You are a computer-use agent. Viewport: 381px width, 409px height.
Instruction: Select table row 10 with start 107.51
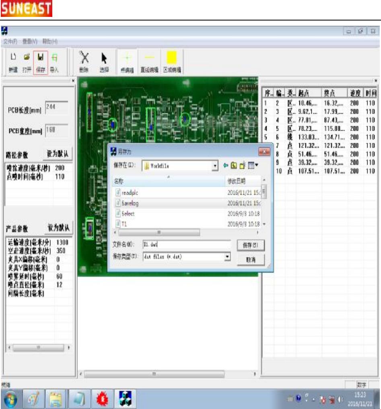(x=325, y=171)
